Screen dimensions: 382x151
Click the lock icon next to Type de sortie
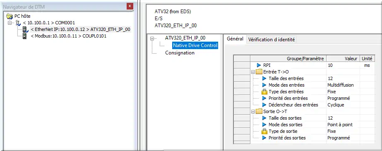point(264,131)
